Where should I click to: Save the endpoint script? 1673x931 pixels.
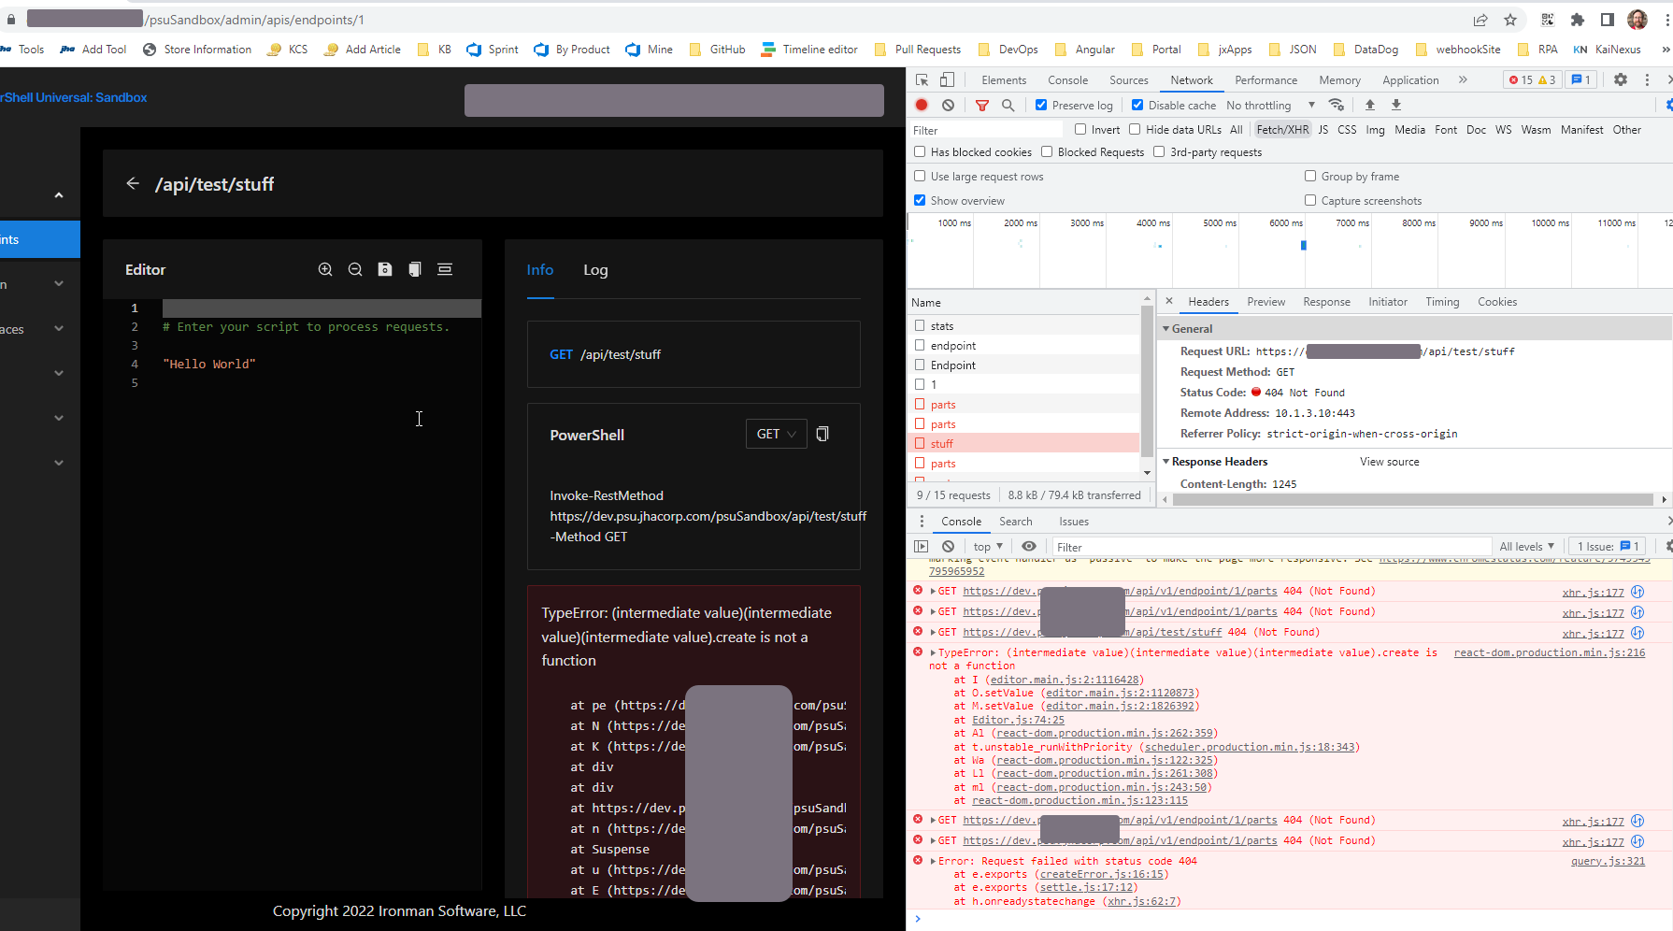[x=384, y=269]
